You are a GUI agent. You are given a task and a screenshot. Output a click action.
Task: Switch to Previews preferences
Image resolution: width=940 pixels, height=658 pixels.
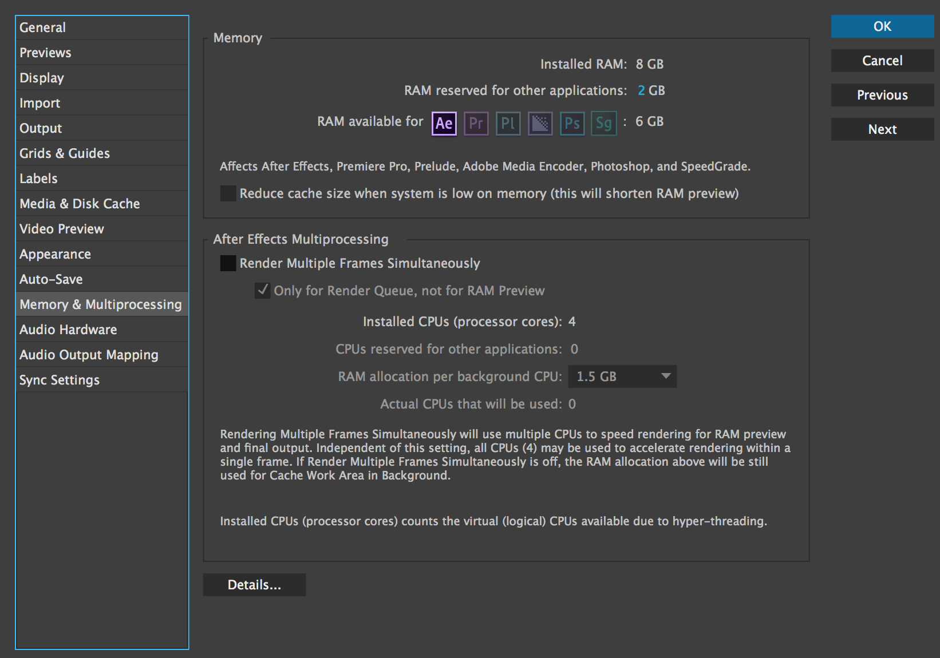102,53
